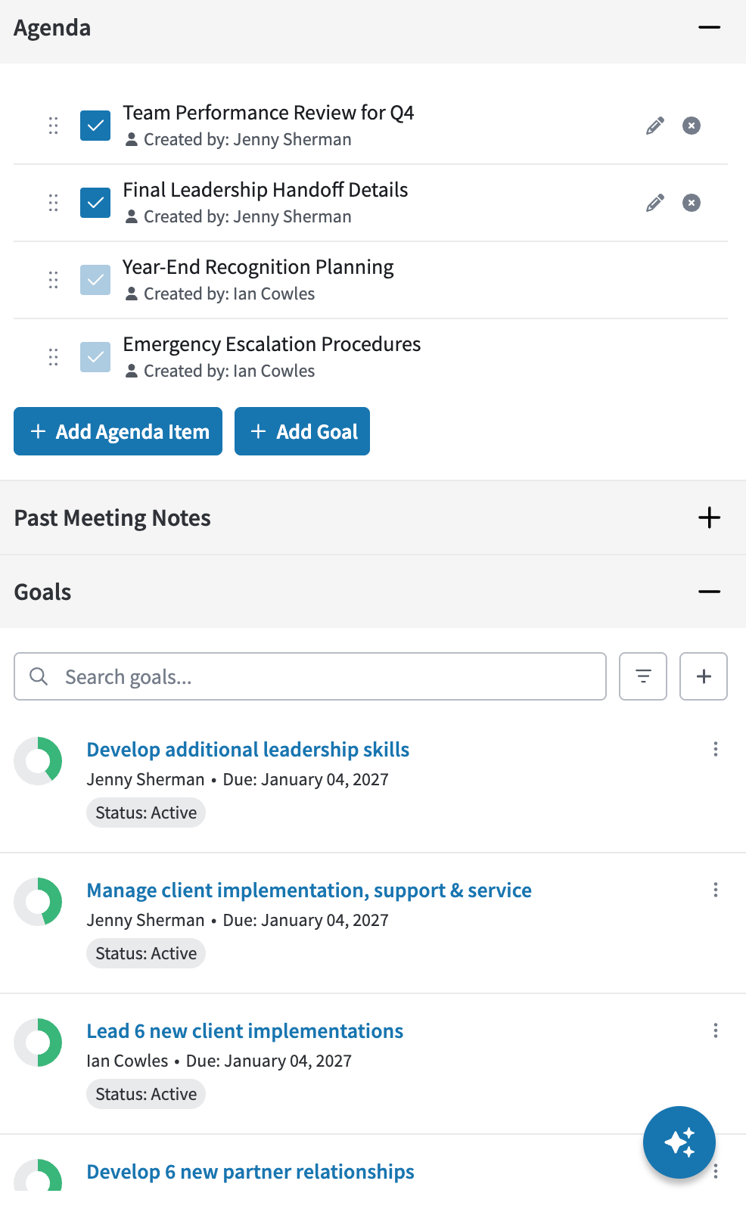Open Manage client implementation, support & service goal
This screenshot has height=1215, width=746.
tap(309, 890)
